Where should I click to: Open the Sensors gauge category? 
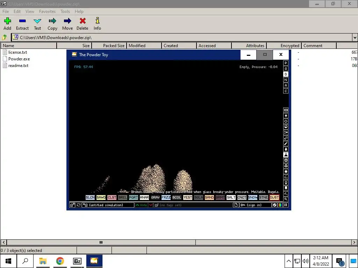[x=286, y=127]
